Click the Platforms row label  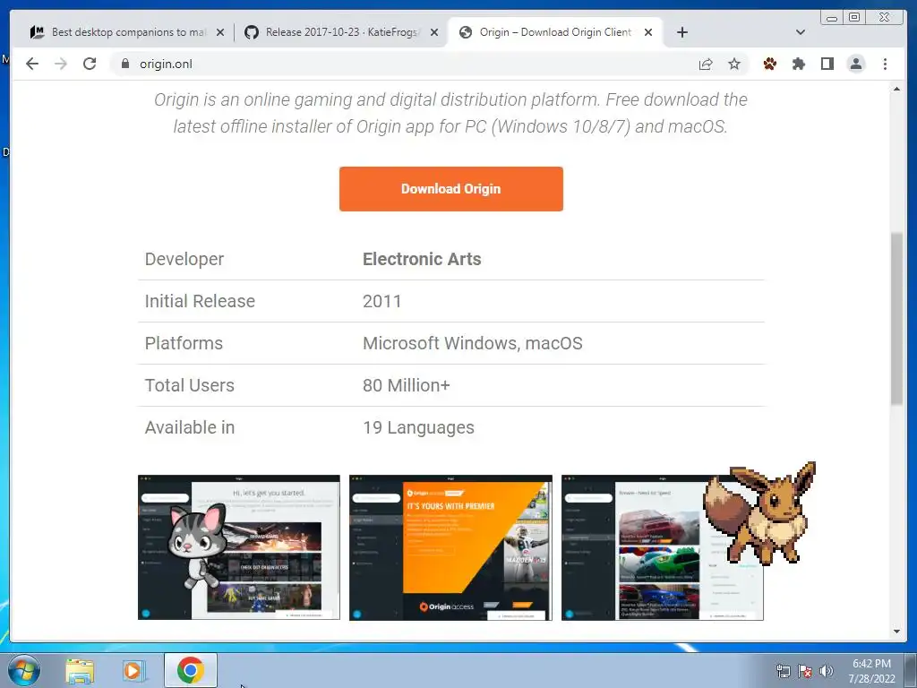(x=184, y=343)
